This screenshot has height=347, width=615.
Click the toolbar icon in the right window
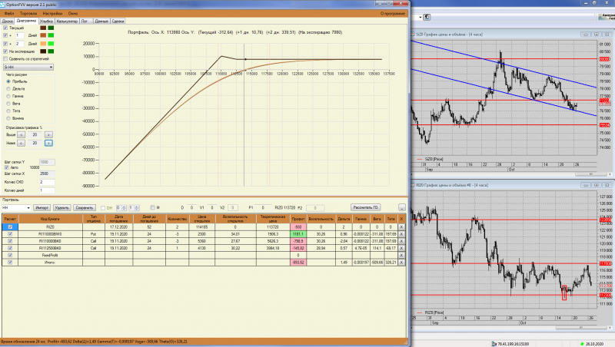tap(427, 17)
